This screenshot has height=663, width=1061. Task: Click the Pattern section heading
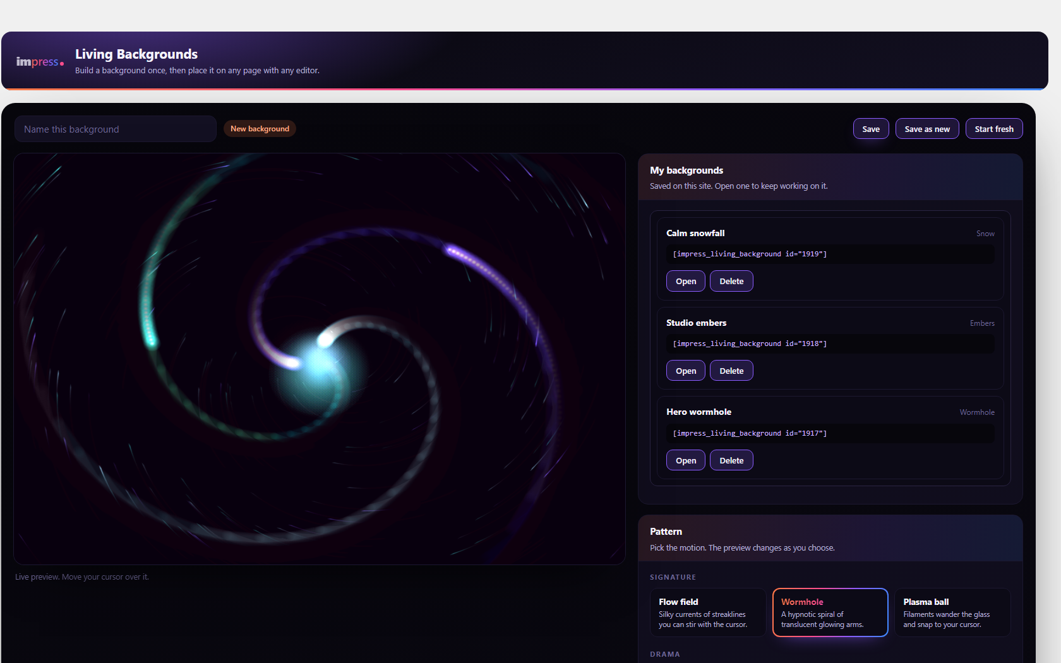coord(666,532)
